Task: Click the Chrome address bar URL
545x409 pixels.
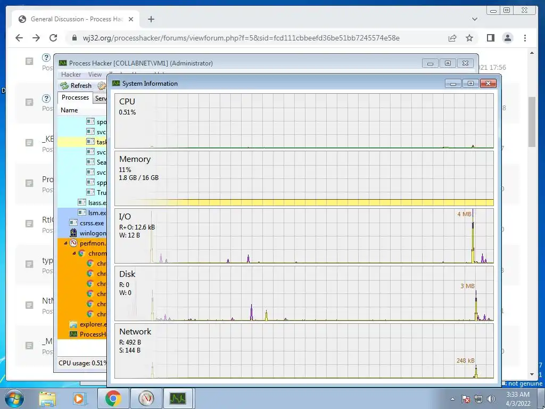Action: pyautogui.click(x=241, y=38)
